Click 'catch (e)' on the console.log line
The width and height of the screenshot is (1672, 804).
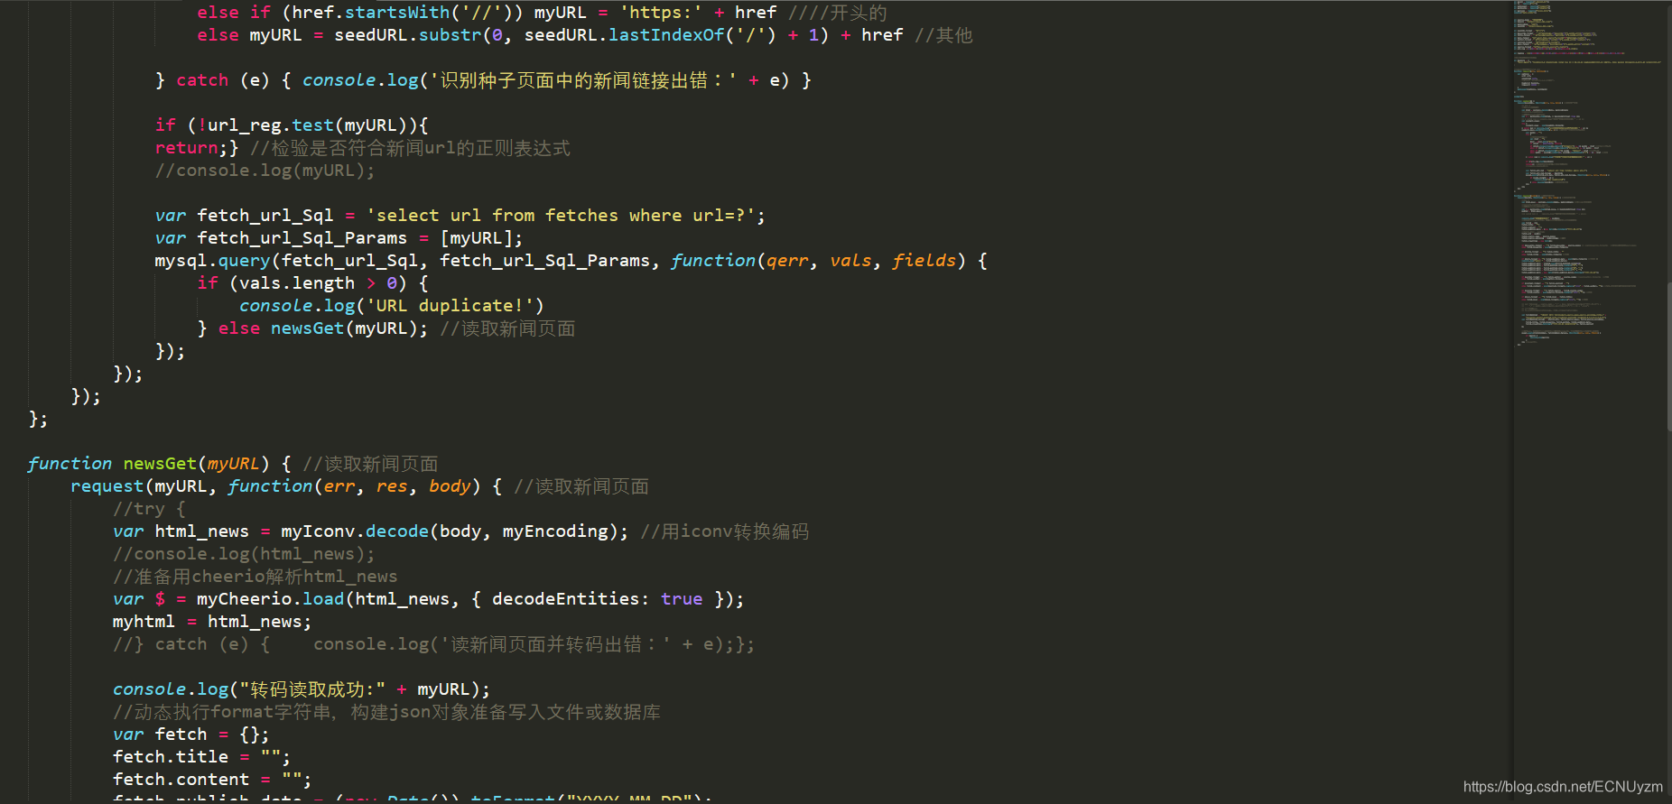223,80
